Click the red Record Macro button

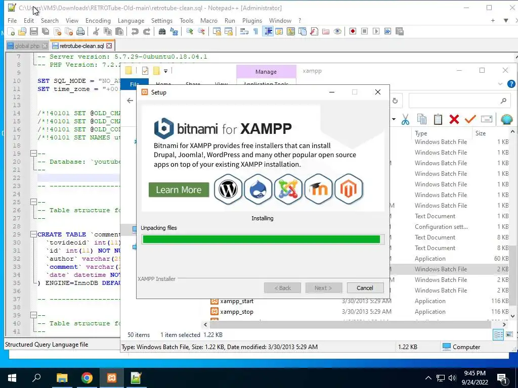click(353, 31)
